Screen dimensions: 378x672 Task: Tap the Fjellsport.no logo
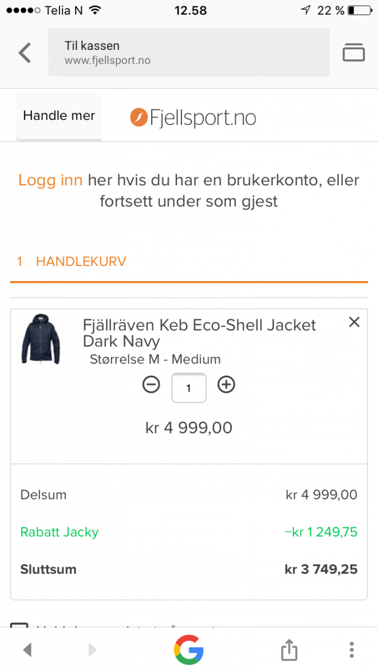pyautogui.click(x=193, y=118)
